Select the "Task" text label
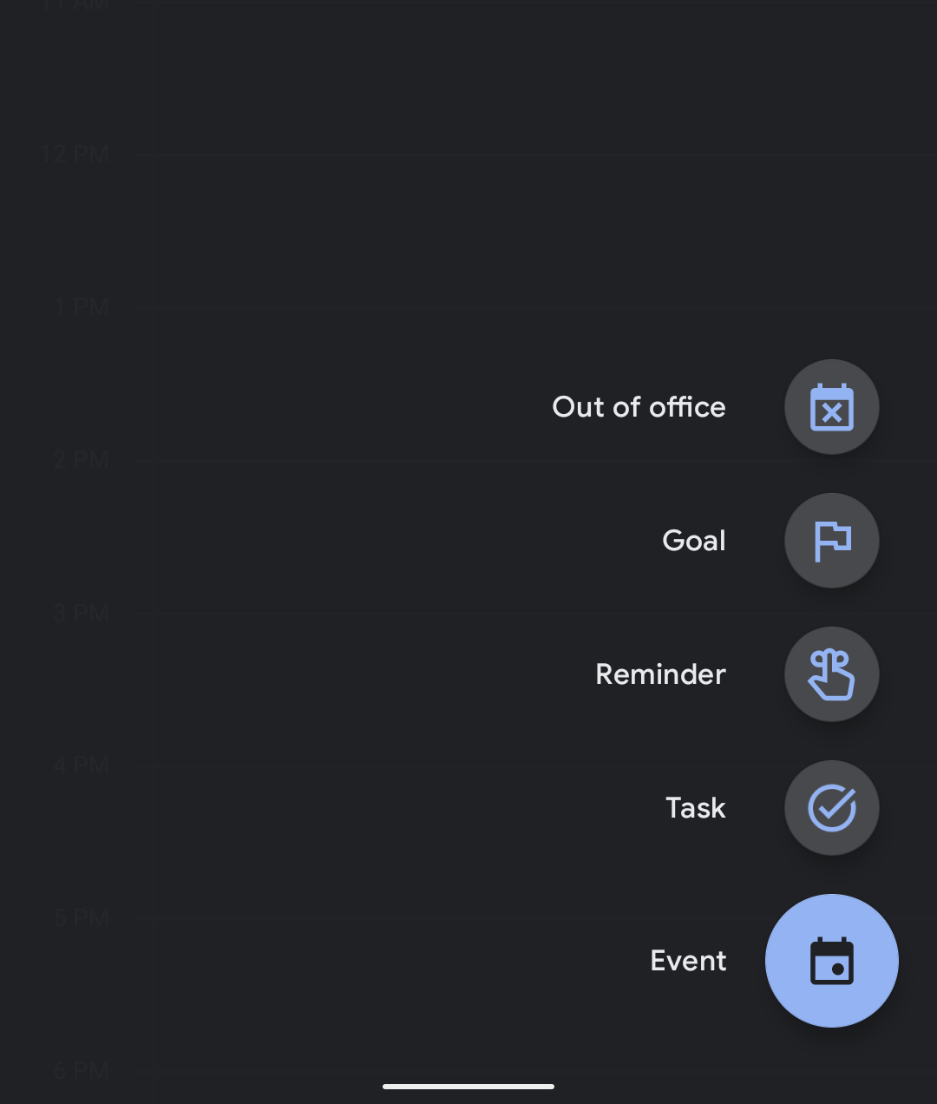 click(x=695, y=808)
